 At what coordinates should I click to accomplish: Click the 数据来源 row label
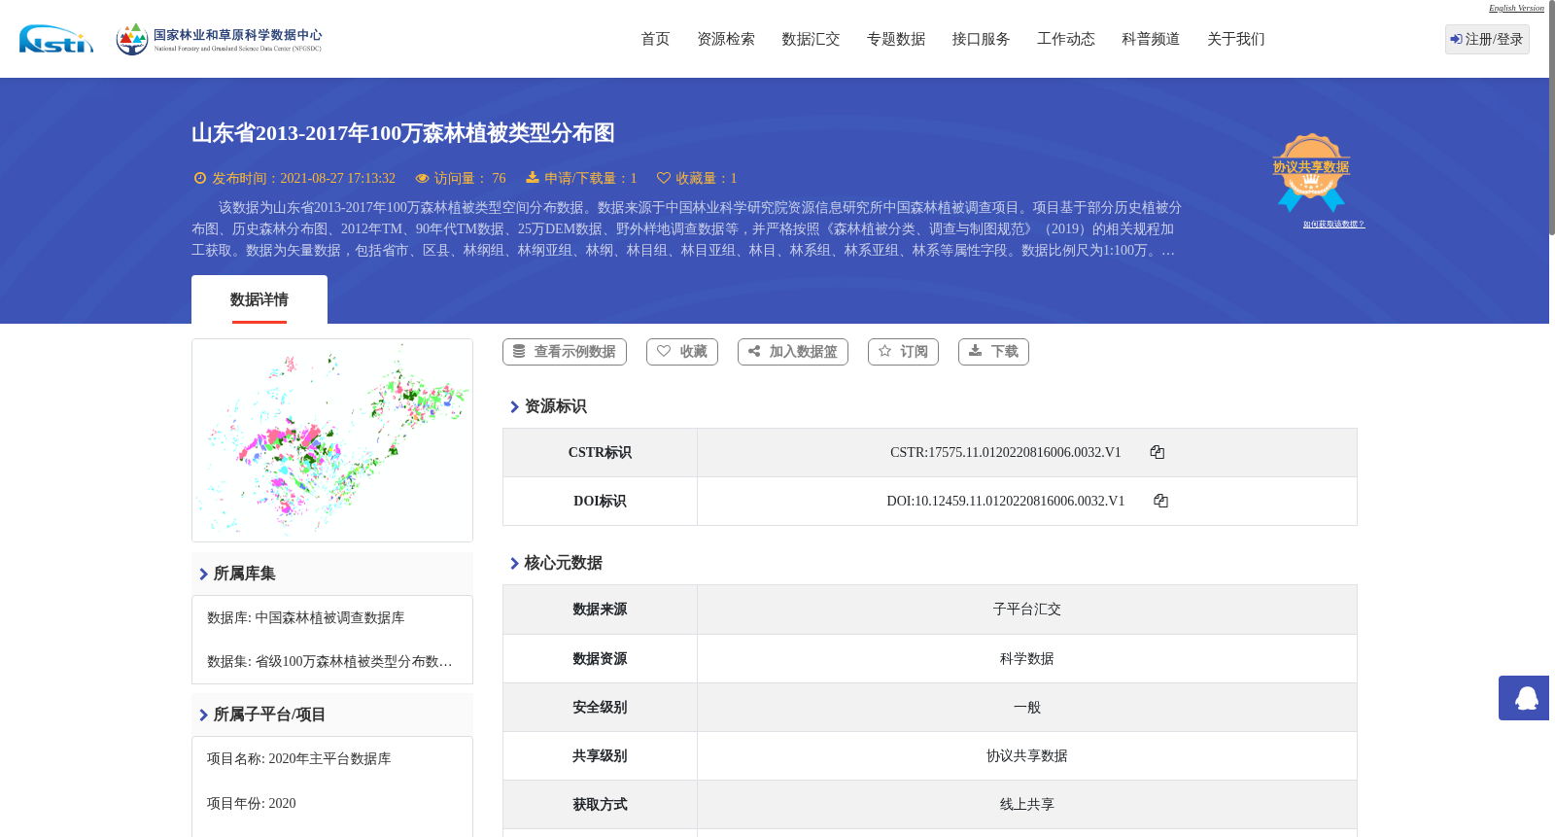pos(600,610)
